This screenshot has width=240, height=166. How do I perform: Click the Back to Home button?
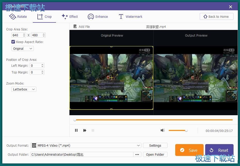217,16
